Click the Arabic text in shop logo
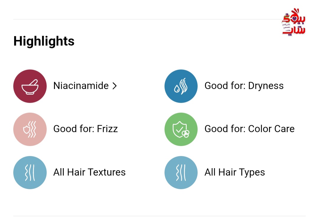Viewport: 319px width, 224px height. 287,27
